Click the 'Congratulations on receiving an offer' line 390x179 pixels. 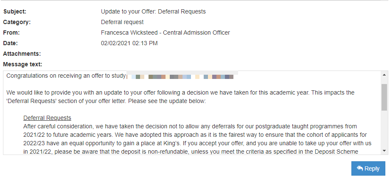coord(66,76)
